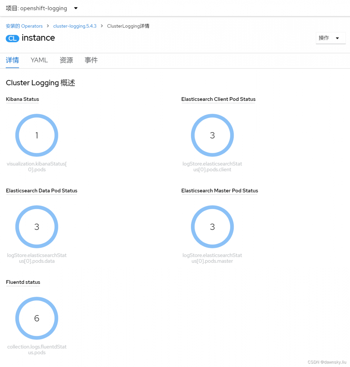Click the Elasticsearch Data Pod Status label
The image size is (350, 367).
coord(42,191)
